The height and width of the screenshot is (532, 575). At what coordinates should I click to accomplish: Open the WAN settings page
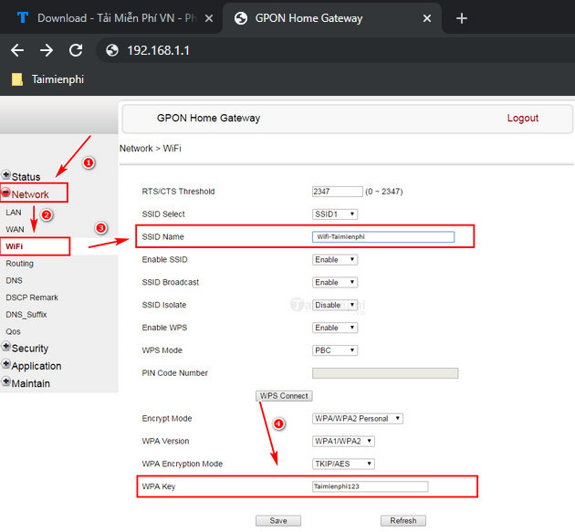coord(15,229)
